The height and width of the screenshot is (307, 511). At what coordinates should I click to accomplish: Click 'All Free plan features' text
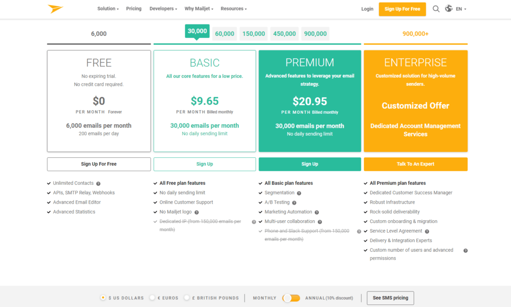click(x=182, y=183)
